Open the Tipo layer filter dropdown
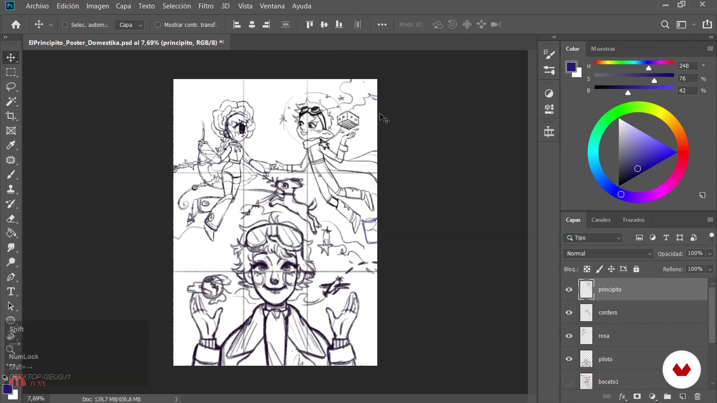Viewport: 717px width, 403px height. [x=593, y=238]
